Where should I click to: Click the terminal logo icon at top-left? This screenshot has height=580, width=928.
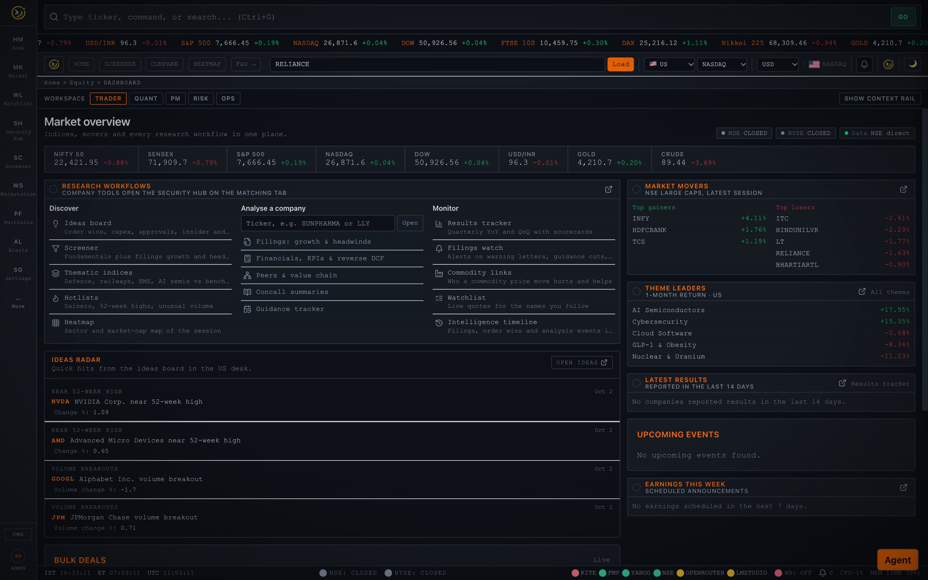pyautogui.click(x=18, y=13)
